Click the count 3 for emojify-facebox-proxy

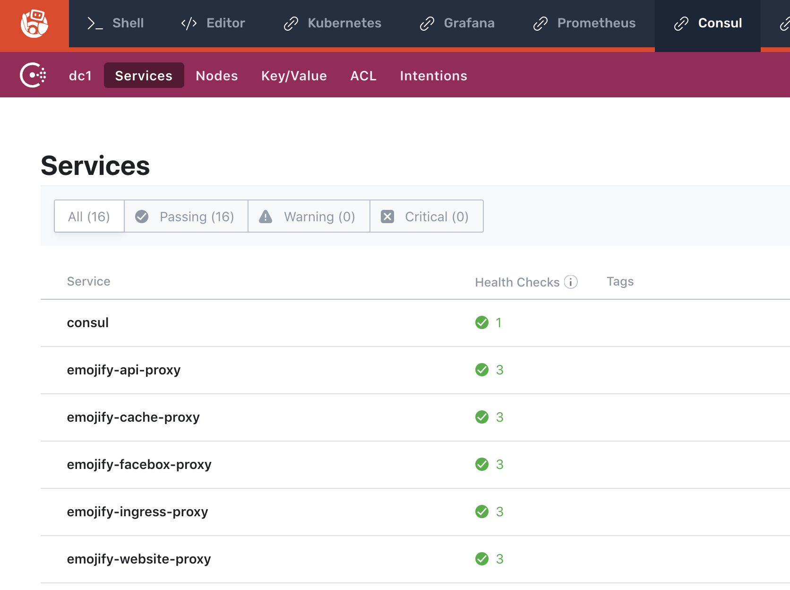[500, 464]
